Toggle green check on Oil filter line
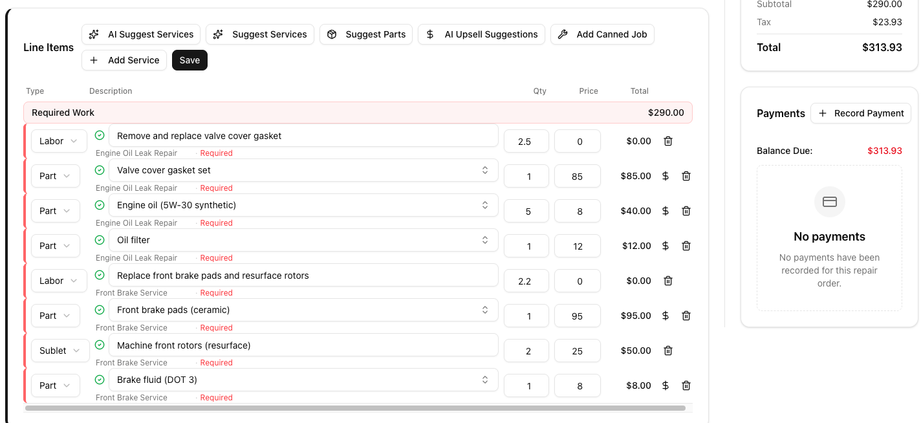Image resolution: width=921 pixels, height=423 pixels. click(x=100, y=240)
